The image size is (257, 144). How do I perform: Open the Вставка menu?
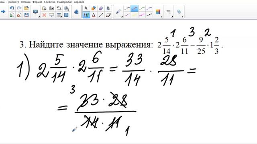point(26,2)
